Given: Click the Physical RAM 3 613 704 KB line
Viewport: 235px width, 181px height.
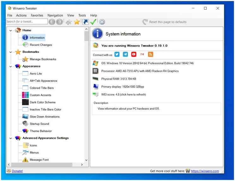Looking at the screenshot, I should (x=119, y=79).
